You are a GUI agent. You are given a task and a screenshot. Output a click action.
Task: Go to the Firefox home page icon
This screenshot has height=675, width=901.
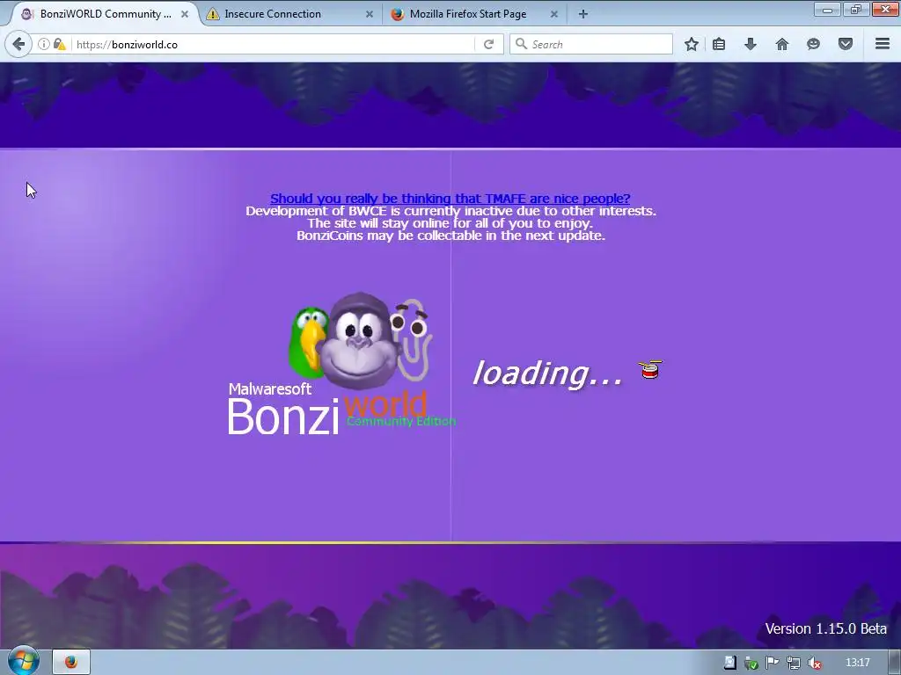[782, 44]
